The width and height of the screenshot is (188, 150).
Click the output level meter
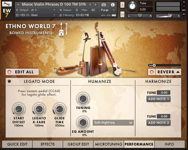coord(168,7)
